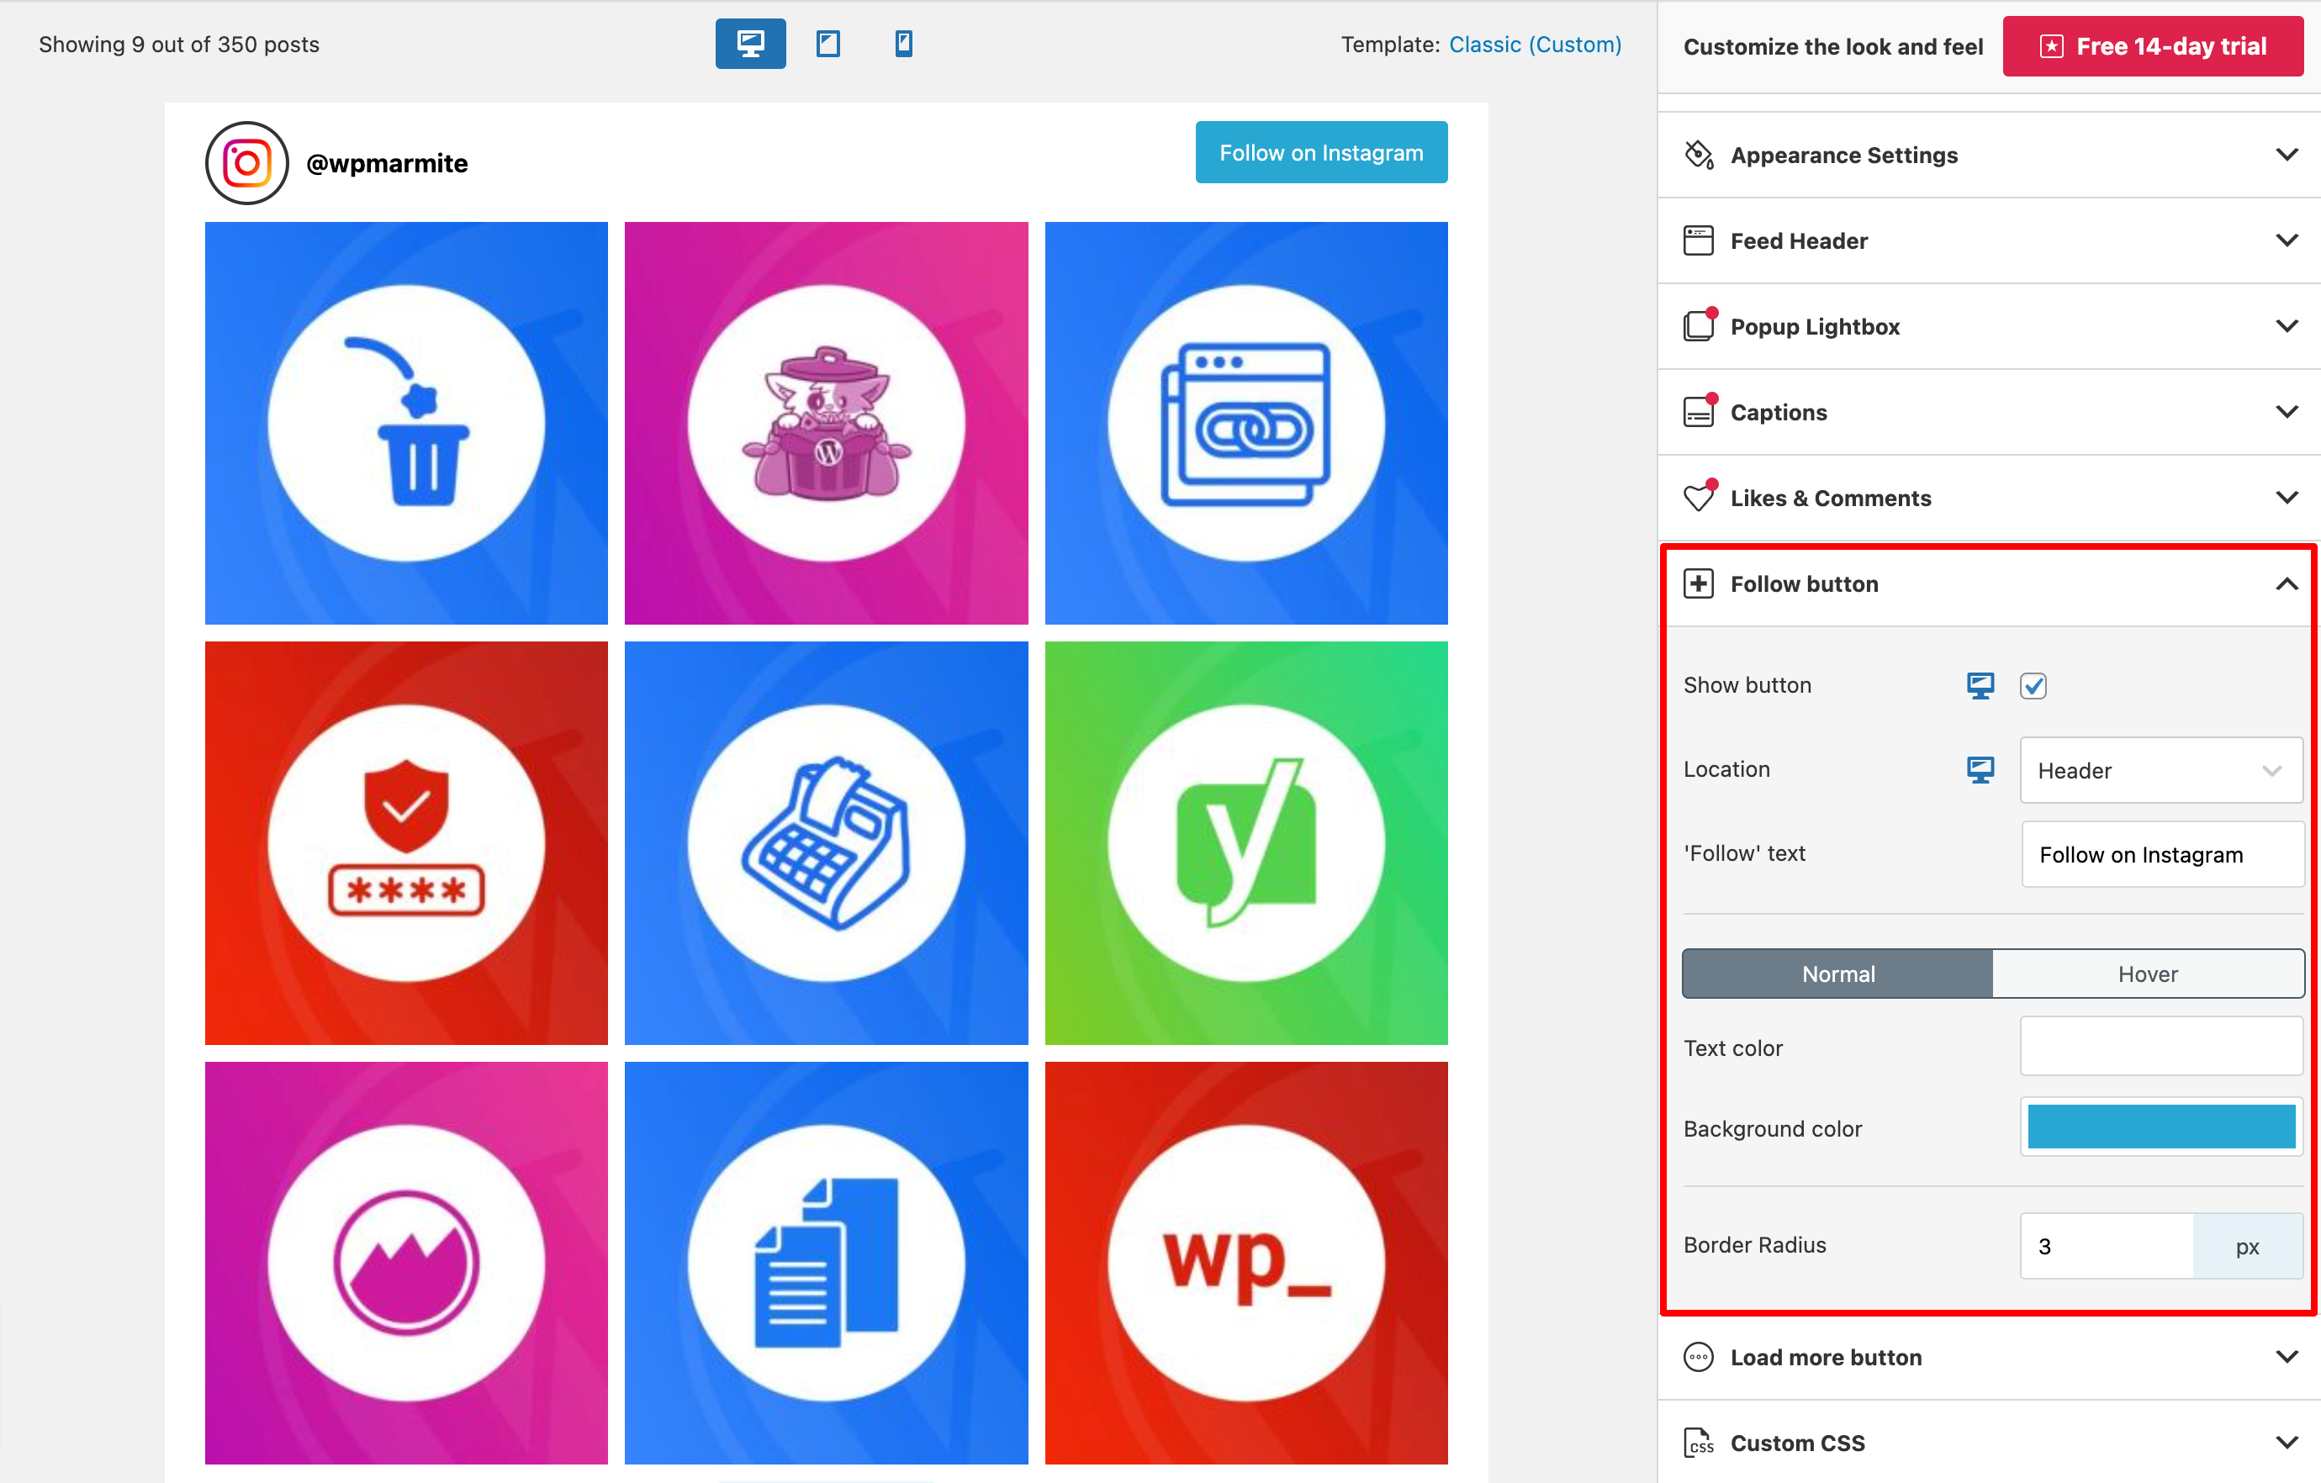Click the Showing 9 out of 350 posts text
Image resolution: width=2321 pixels, height=1483 pixels.
pyautogui.click(x=179, y=45)
